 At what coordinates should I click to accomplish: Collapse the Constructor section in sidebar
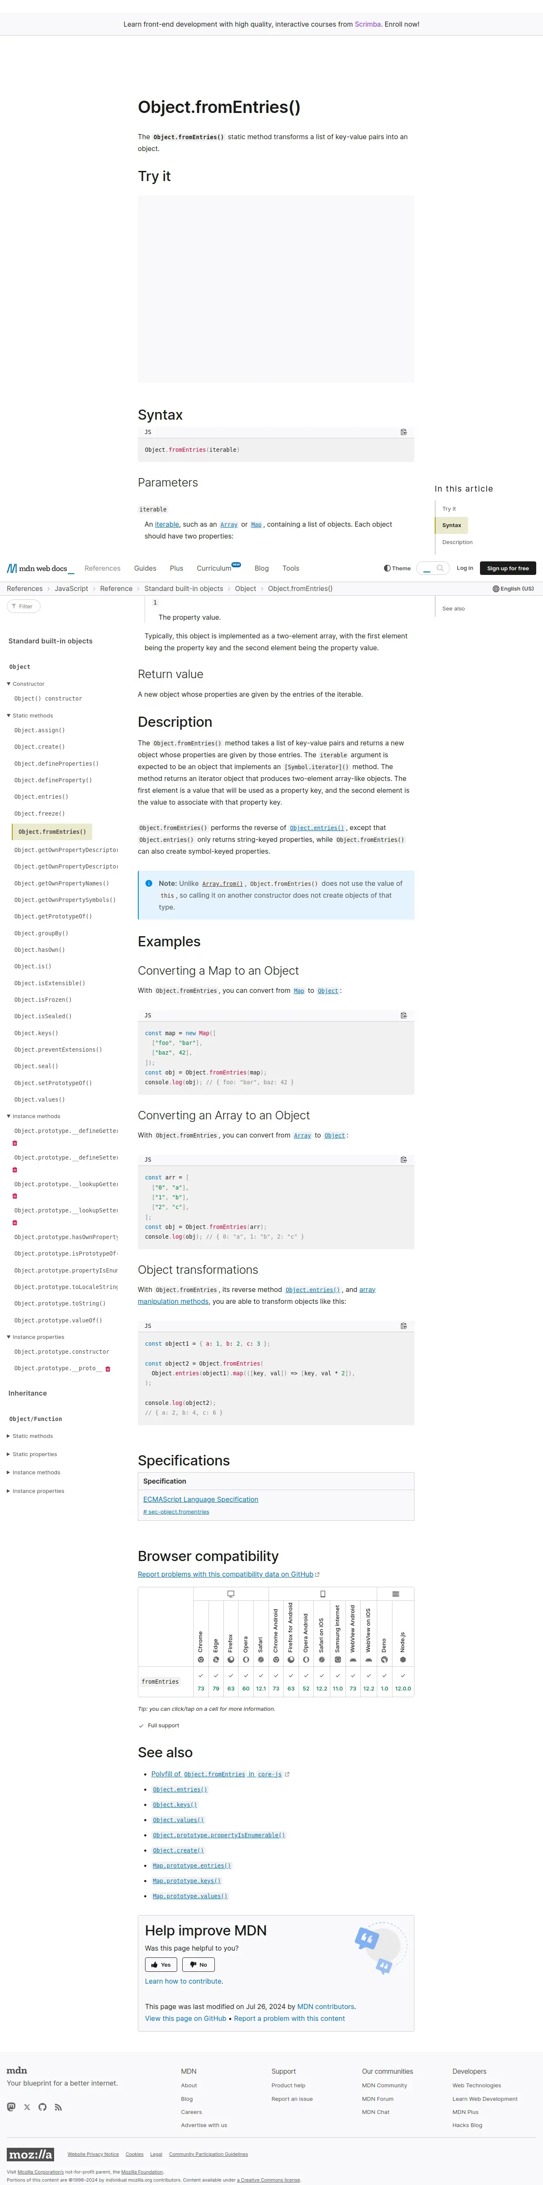(26, 684)
